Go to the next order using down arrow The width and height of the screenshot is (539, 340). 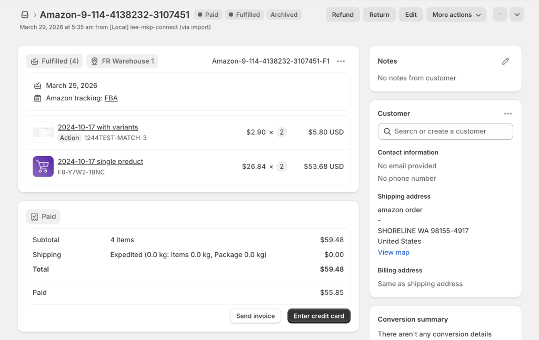coord(517,15)
